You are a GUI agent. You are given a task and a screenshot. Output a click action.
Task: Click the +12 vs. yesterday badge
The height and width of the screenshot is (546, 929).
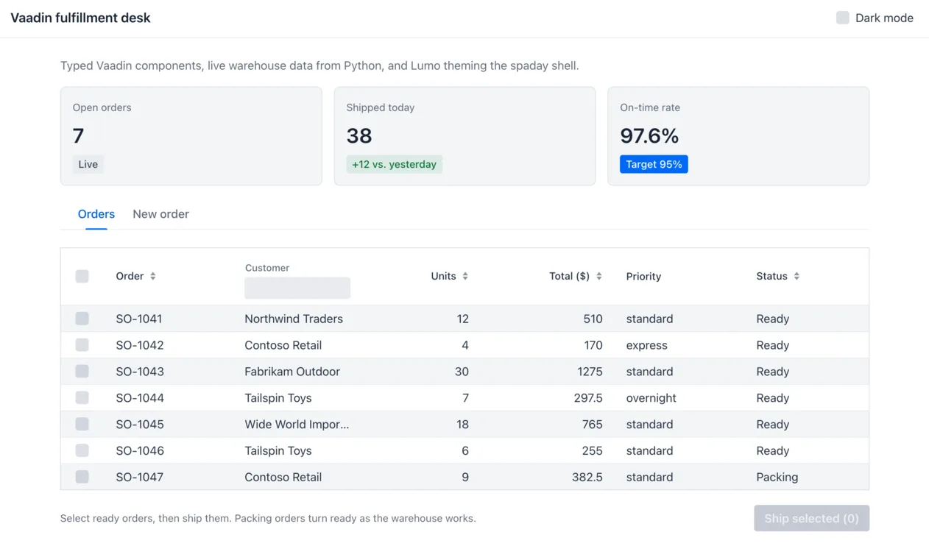pos(394,164)
